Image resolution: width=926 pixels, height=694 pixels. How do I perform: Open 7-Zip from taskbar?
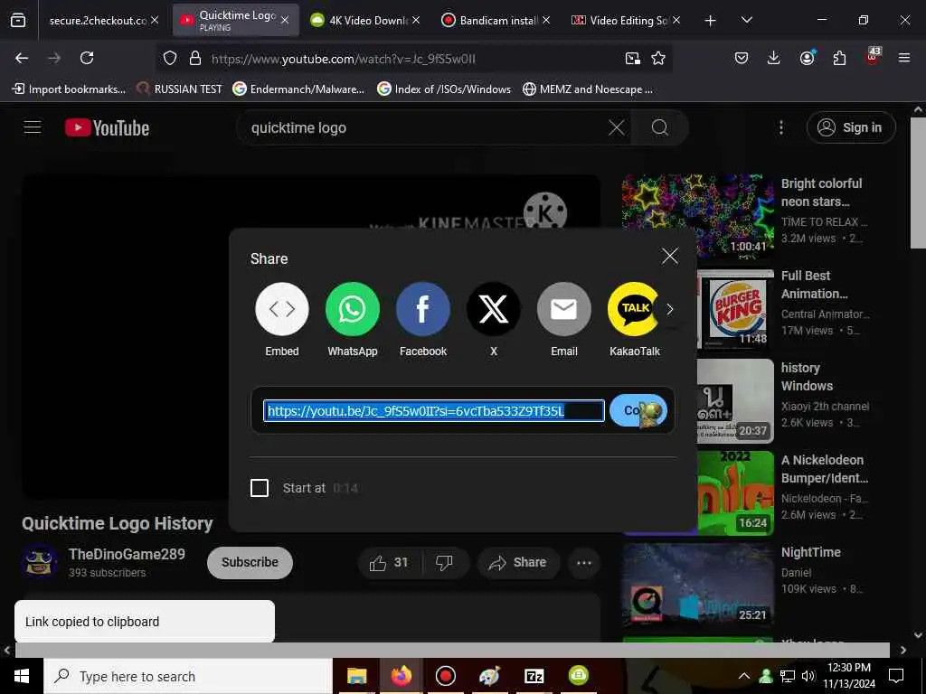[534, 676]
